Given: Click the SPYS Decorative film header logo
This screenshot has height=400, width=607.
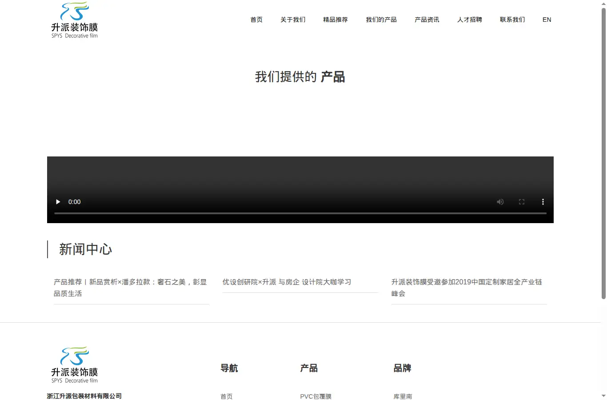Looking at the screenshot, I should (x=75, y=20).
